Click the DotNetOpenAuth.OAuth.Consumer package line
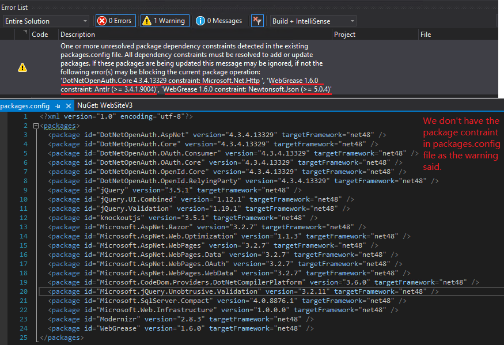Image resolution: width=504 pixels, height=345 pixels. [x=233, y=153]
